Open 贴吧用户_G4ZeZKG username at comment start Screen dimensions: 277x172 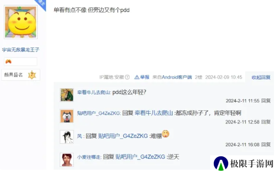tap(99, 113)
